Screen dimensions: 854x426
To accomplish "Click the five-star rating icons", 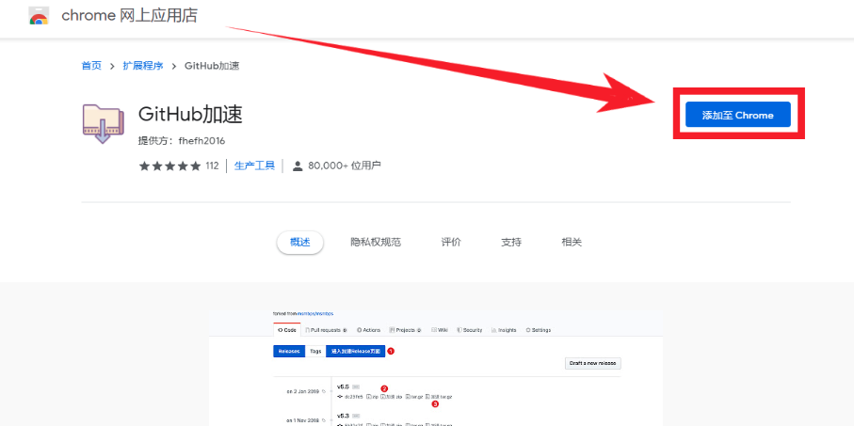I will tap(169, 166).
